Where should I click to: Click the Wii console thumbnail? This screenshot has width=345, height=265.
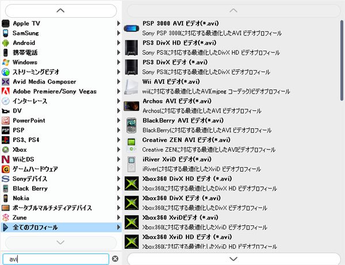point(131,87)
